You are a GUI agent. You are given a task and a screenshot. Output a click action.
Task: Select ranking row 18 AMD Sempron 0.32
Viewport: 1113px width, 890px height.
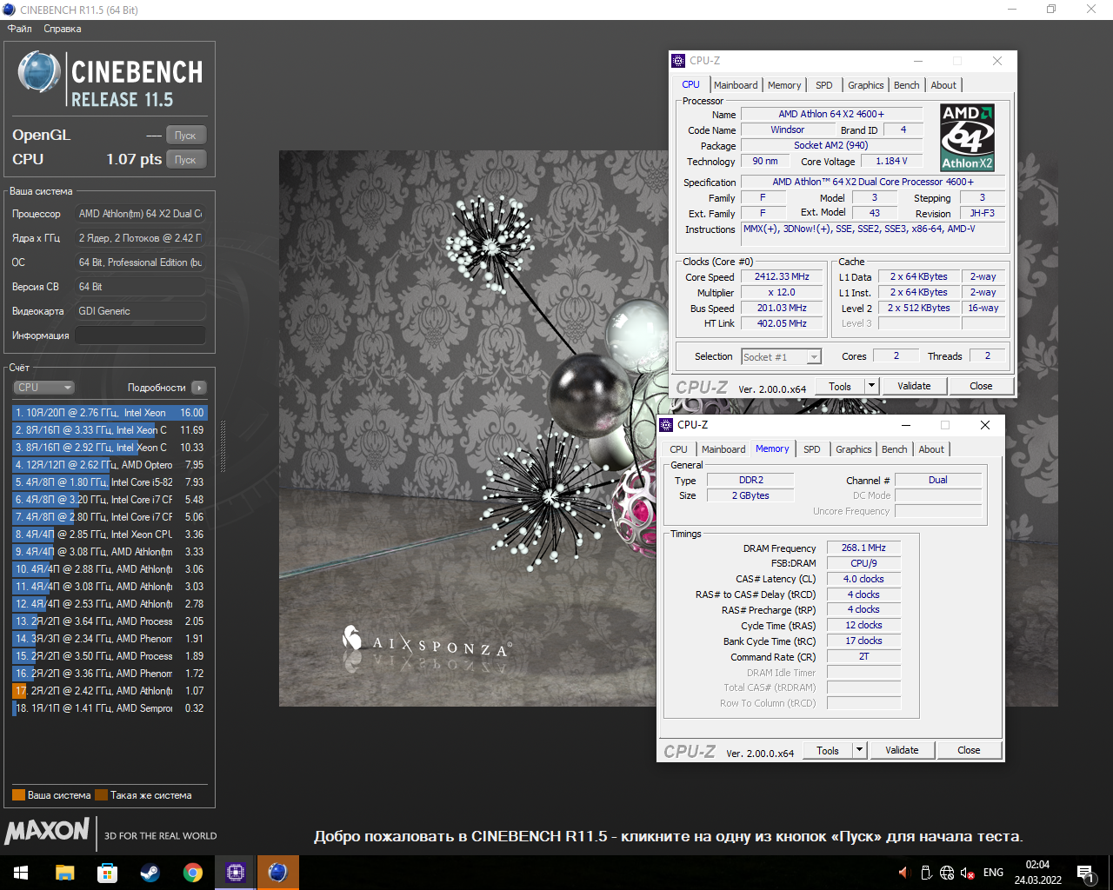tap(110, 708)
